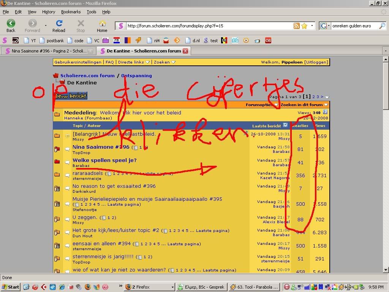
Task: Open the Tools menu
Action: (92, 12)
